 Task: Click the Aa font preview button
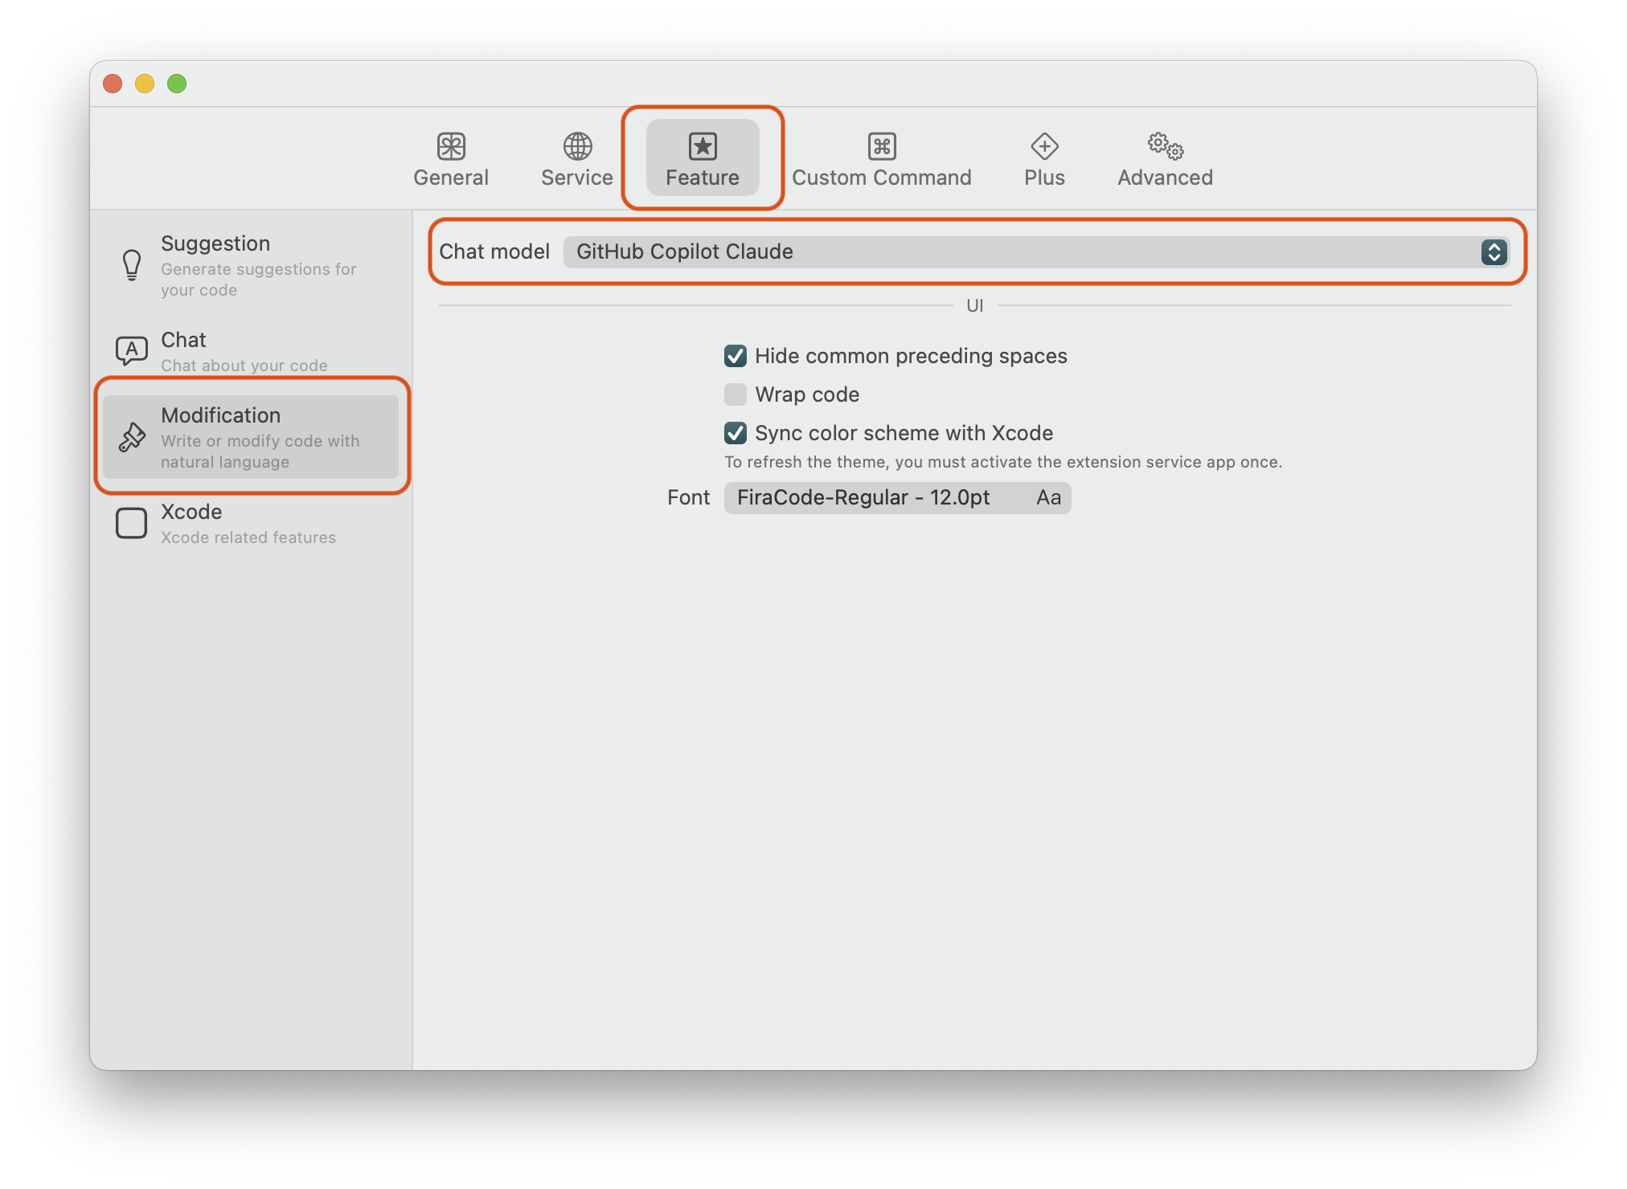click(1047, 497)
